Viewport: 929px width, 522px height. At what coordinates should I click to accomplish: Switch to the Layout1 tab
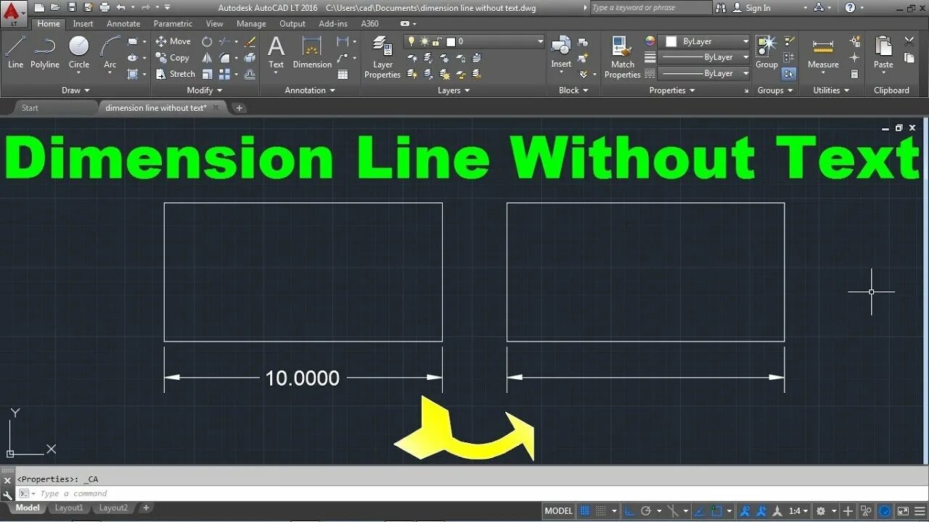(x=69, y=508)
